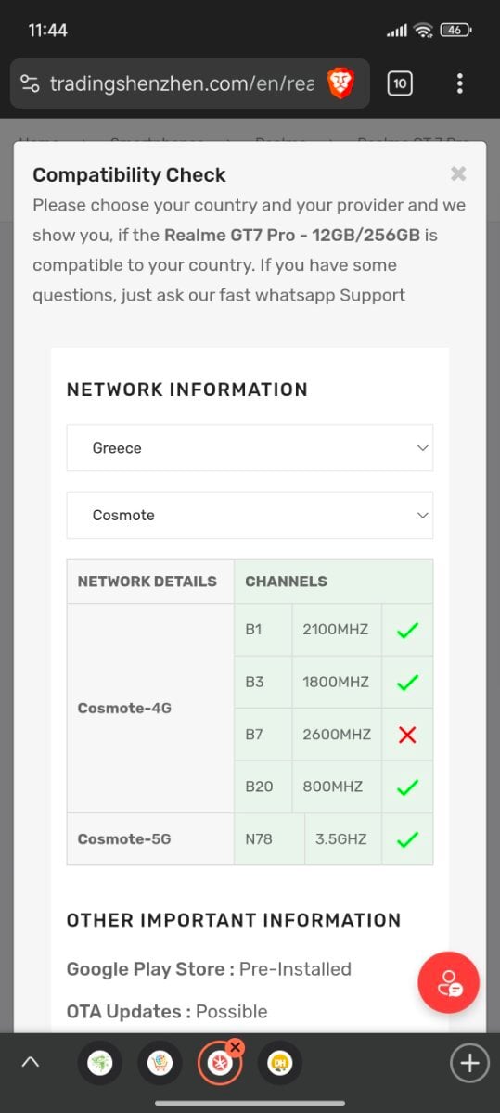Image resolution: width=500 pixels, height=1113 pixels.
Task: Tap the CHANNELS column header
Action: point(286,582)
